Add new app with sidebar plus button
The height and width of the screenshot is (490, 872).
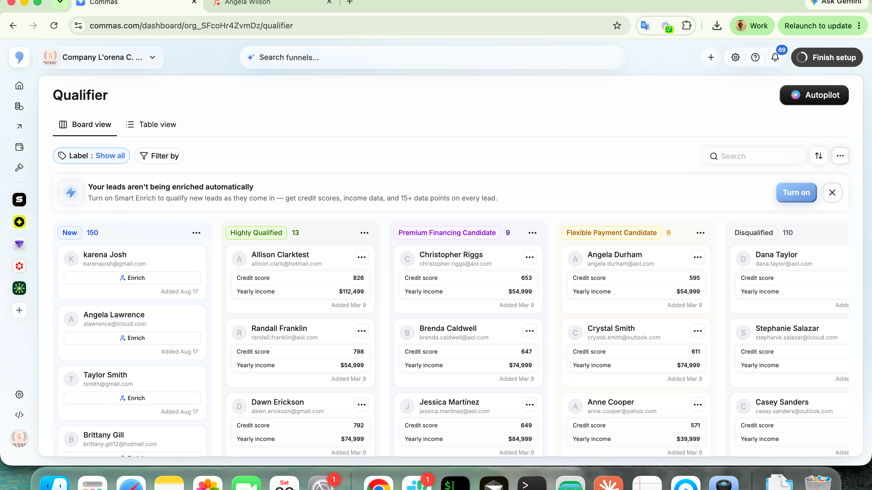(19, 310)
